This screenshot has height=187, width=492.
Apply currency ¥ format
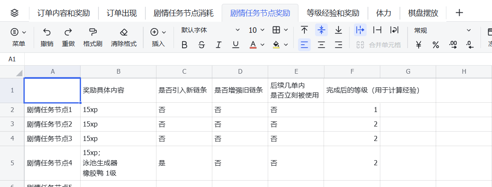[419, 45]
